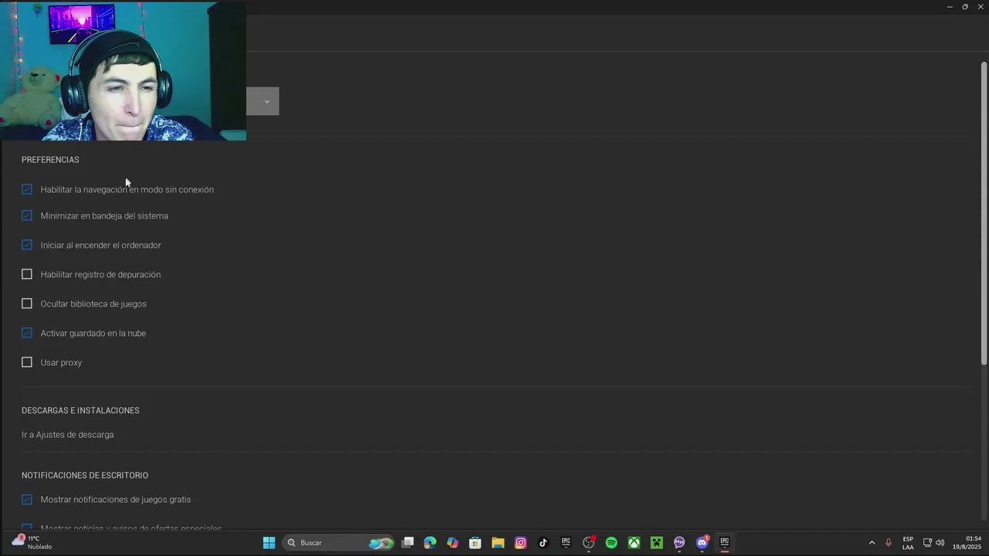
Task: Launch Microsoft Edge from the taskbar
Action: pos(430,543)
